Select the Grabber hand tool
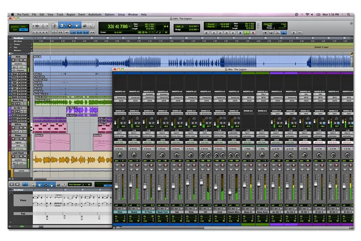 click(77, 25)
